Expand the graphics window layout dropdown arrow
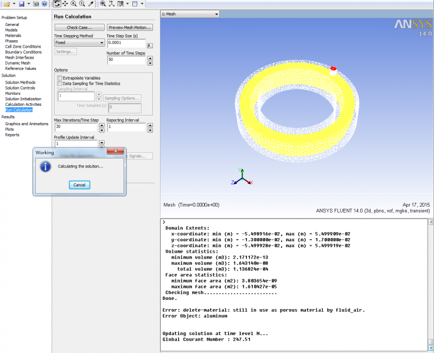 142,4
